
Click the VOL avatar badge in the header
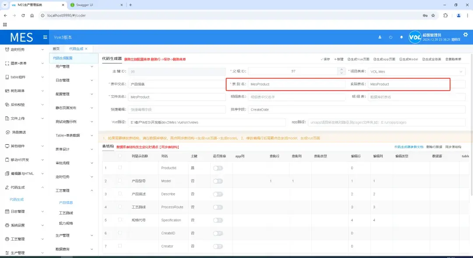(x=415, y=37)
